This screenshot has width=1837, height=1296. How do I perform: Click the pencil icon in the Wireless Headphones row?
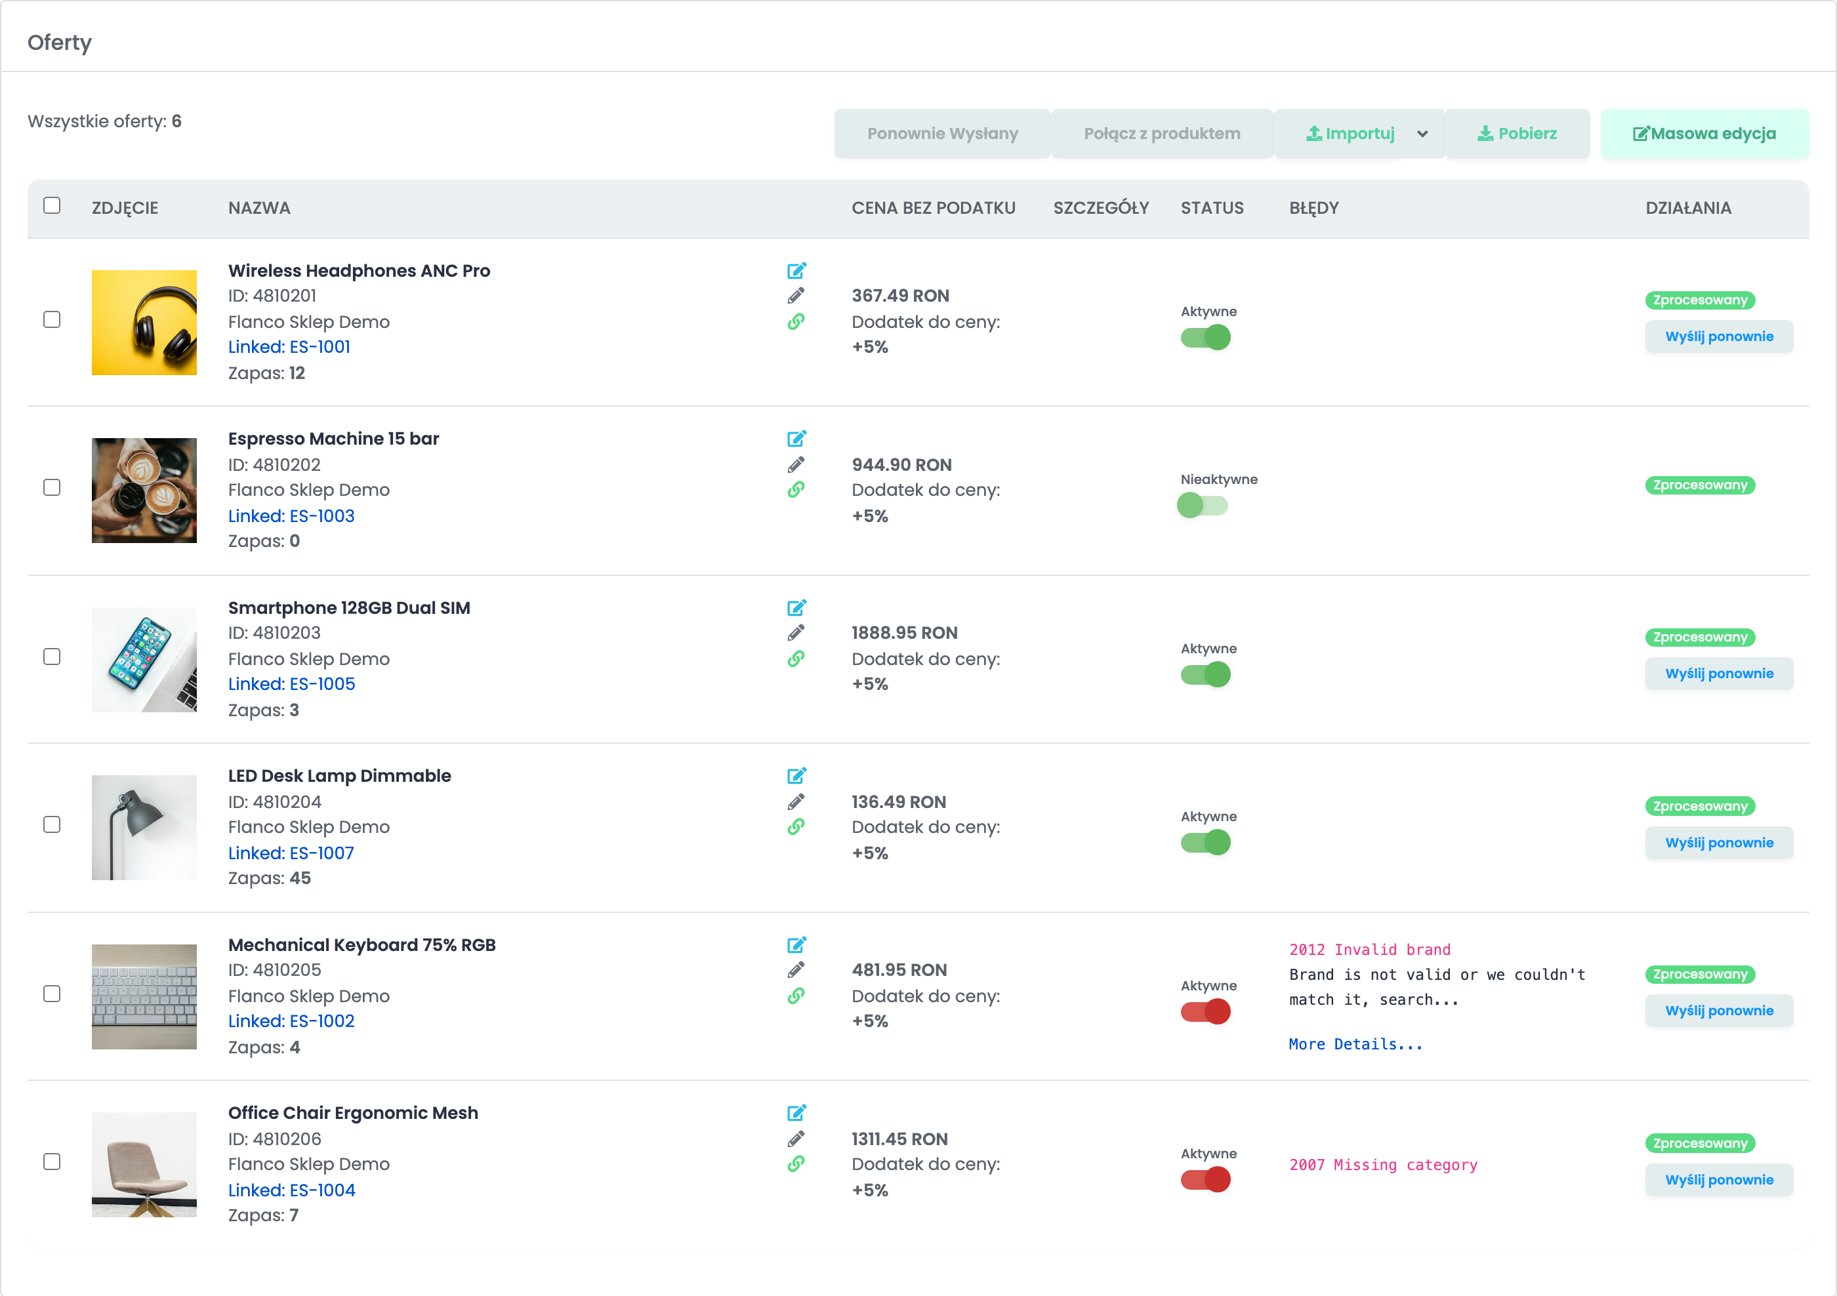795,296
